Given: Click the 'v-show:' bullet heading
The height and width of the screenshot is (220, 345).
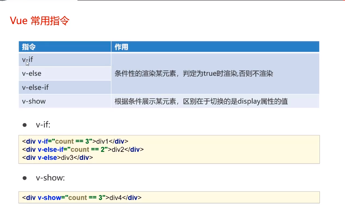Looking at the screenshot, I should point(50,178).
